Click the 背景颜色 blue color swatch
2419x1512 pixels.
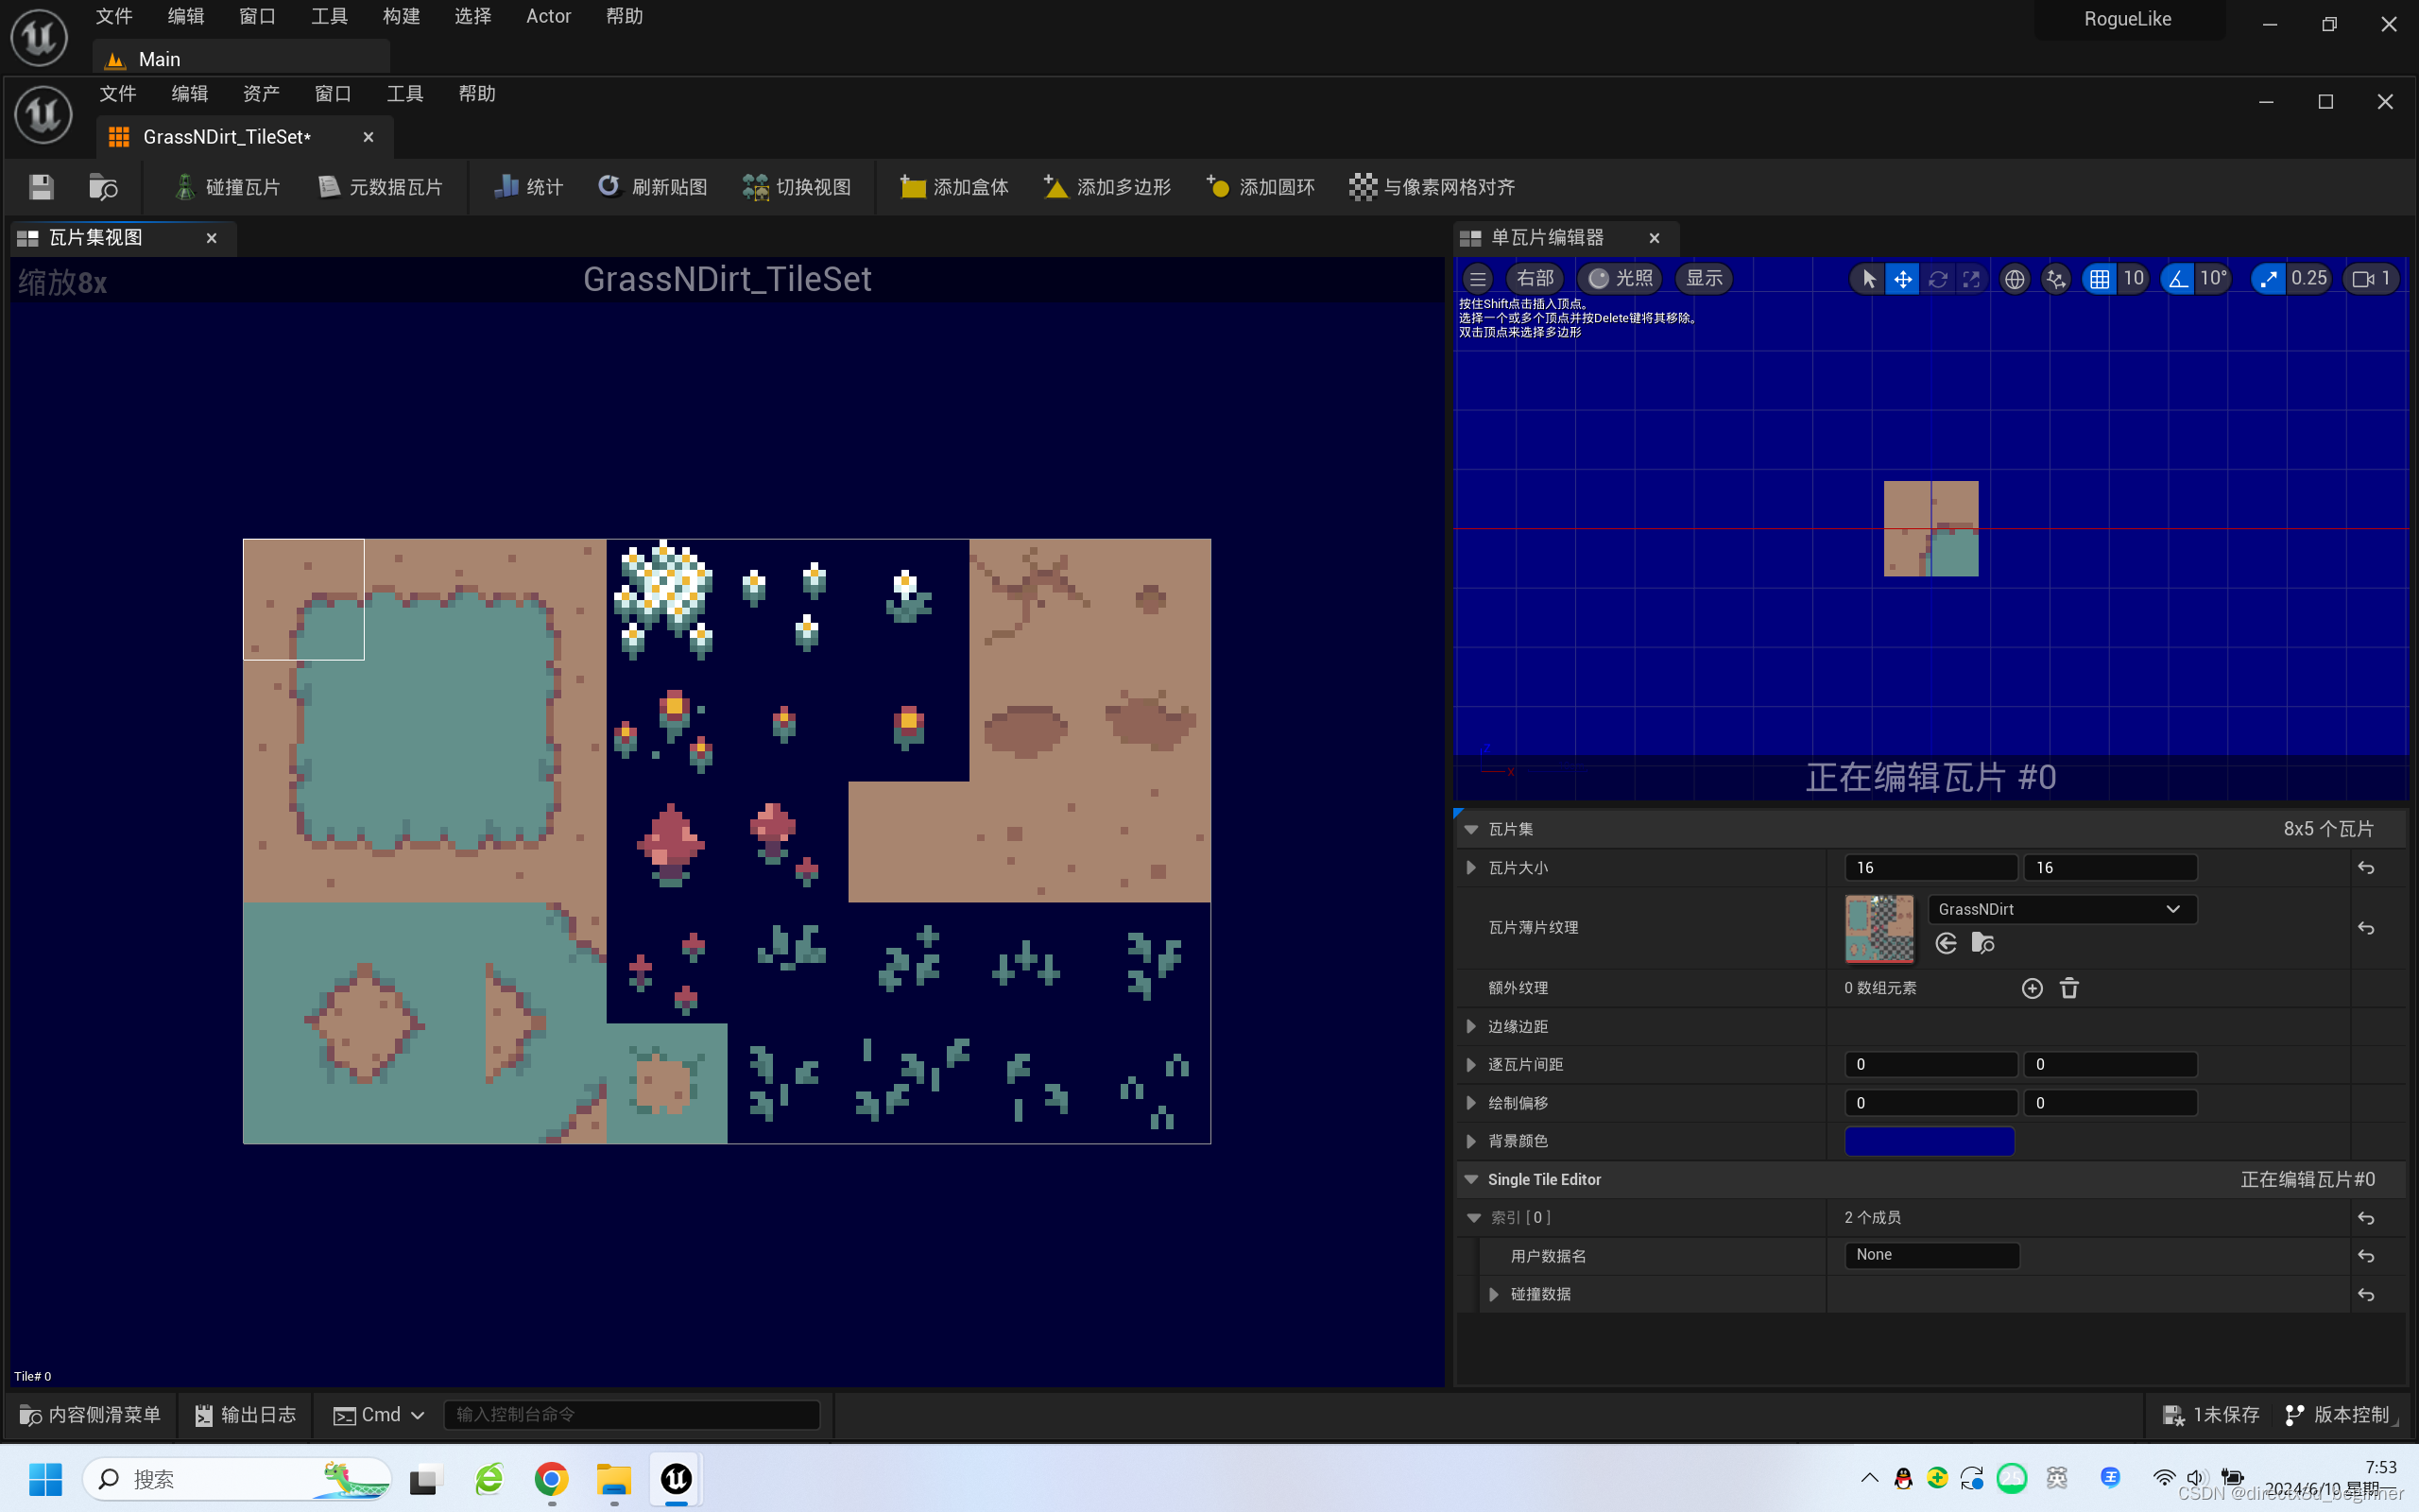[x=1929, y=1141]
